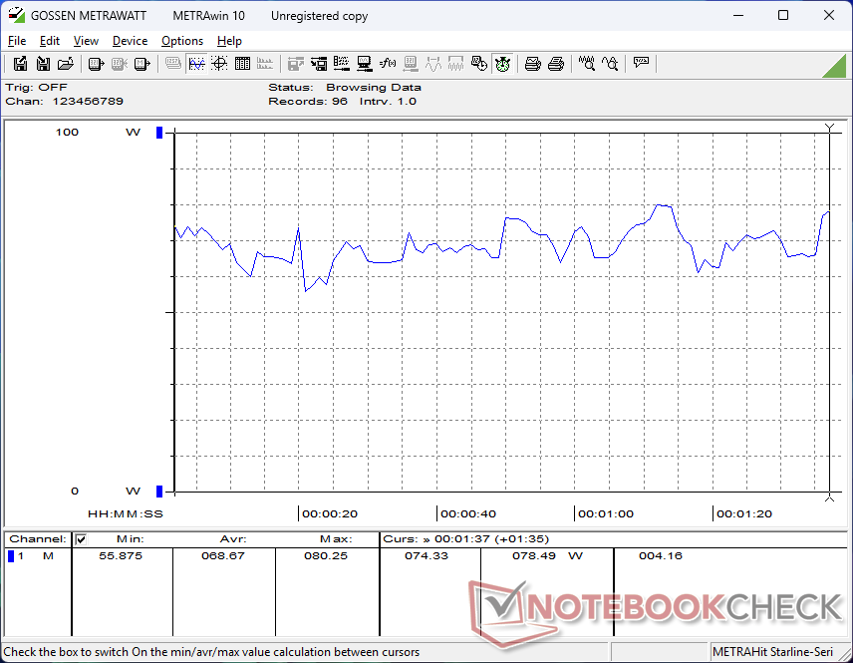Toggle the channel 1 blue color marker
Image resolution: width=853 pixels, height=663 pixels.
click(11, 556)
